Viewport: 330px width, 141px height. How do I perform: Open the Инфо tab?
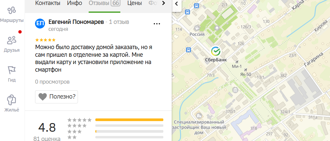(x=75, y=3)
